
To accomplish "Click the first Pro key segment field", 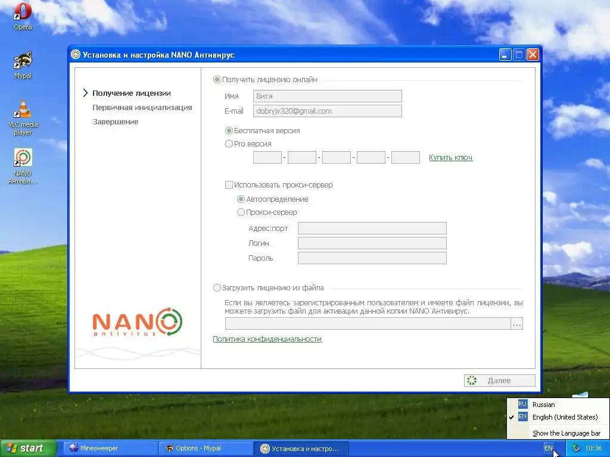I will pos(267,157).
